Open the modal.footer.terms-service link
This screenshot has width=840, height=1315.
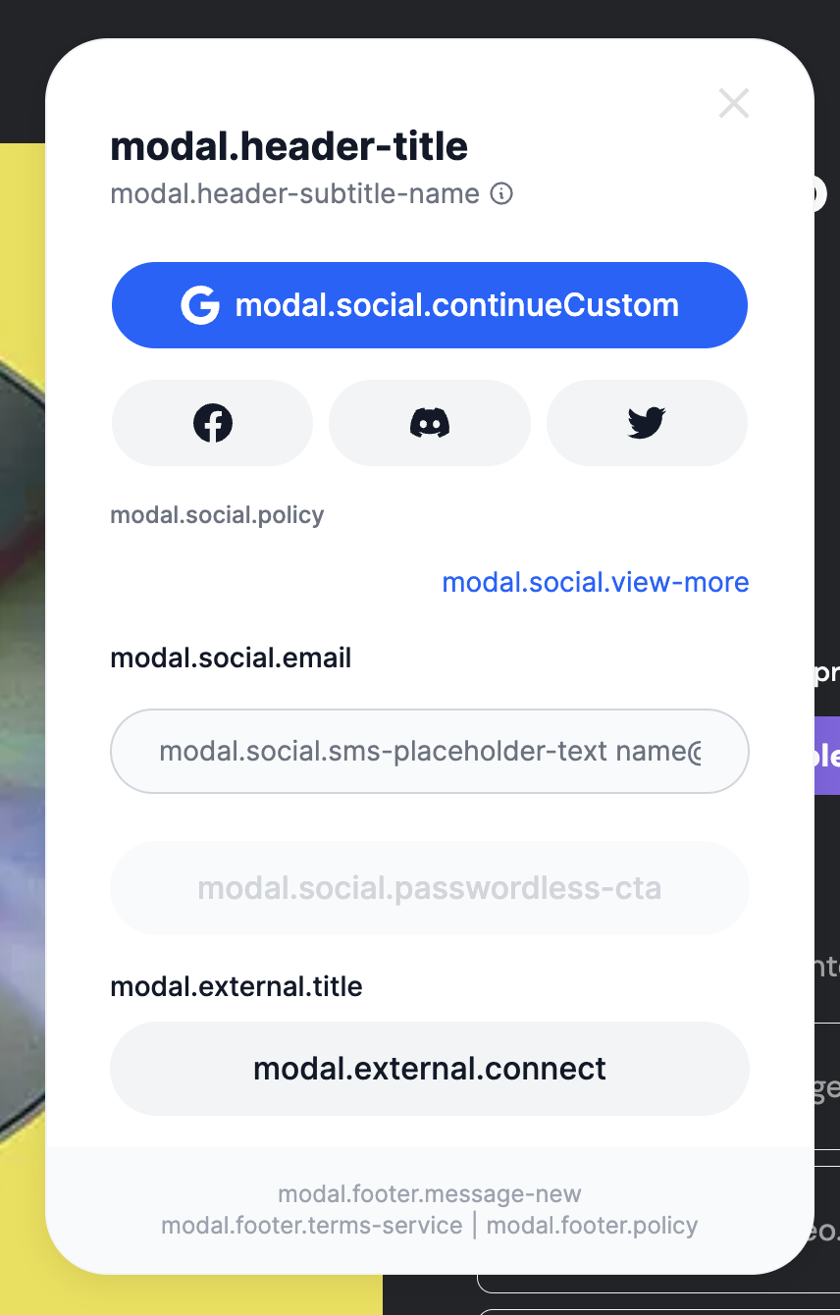[x=312, y=1225]
